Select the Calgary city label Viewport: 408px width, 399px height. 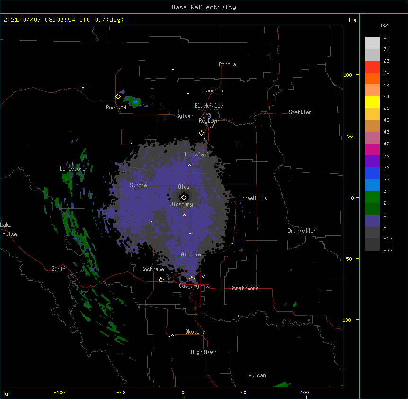point(189,286)
